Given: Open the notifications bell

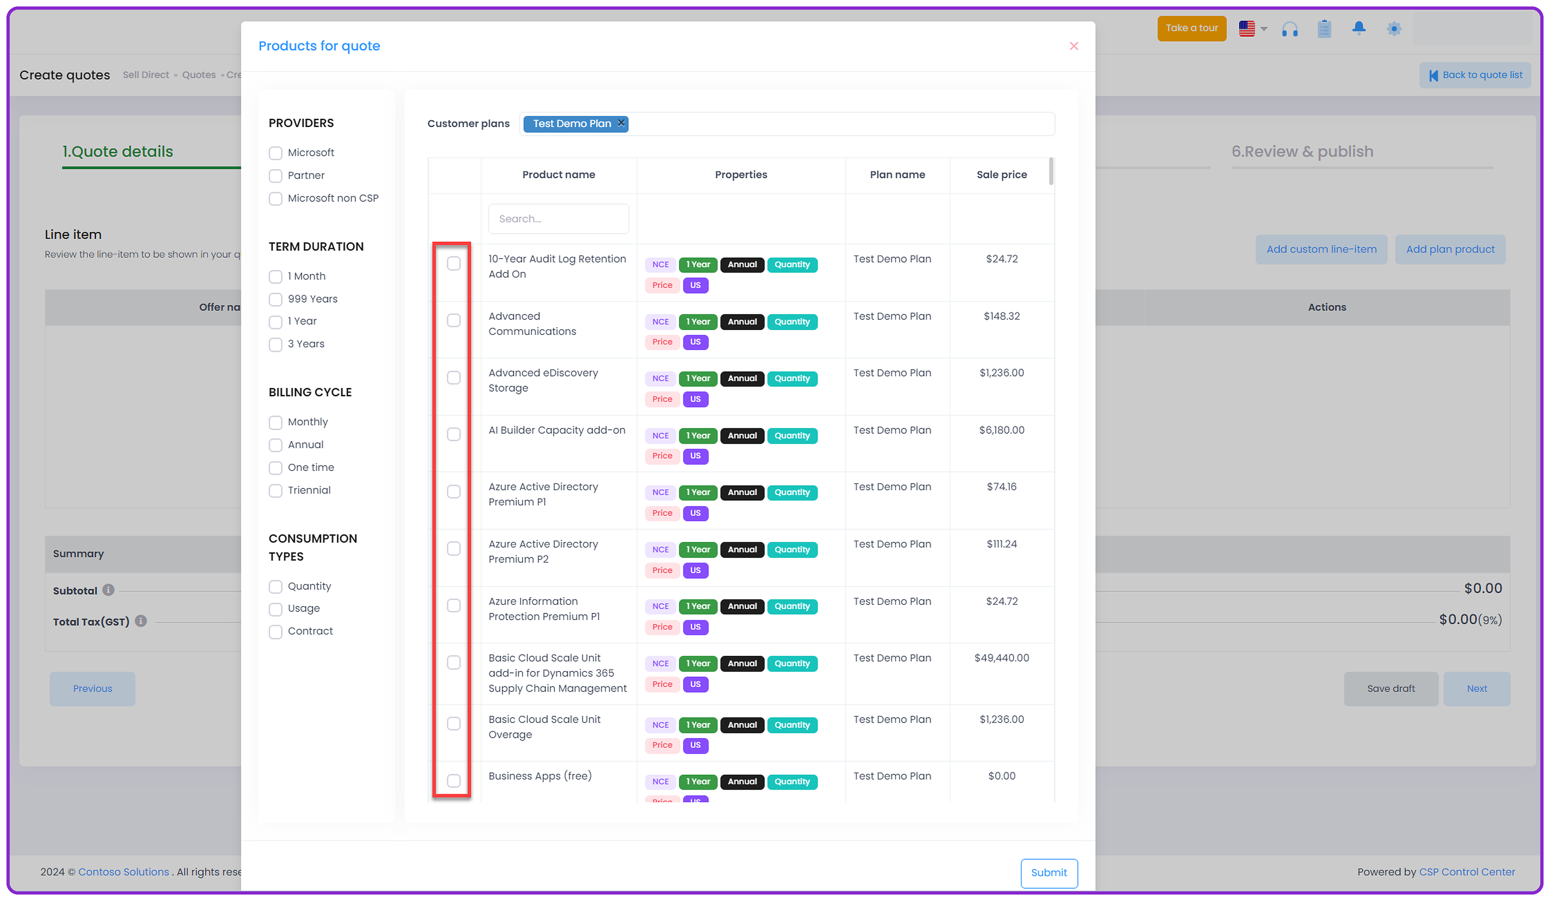Looking at the screenshot, I should 1358,28.
